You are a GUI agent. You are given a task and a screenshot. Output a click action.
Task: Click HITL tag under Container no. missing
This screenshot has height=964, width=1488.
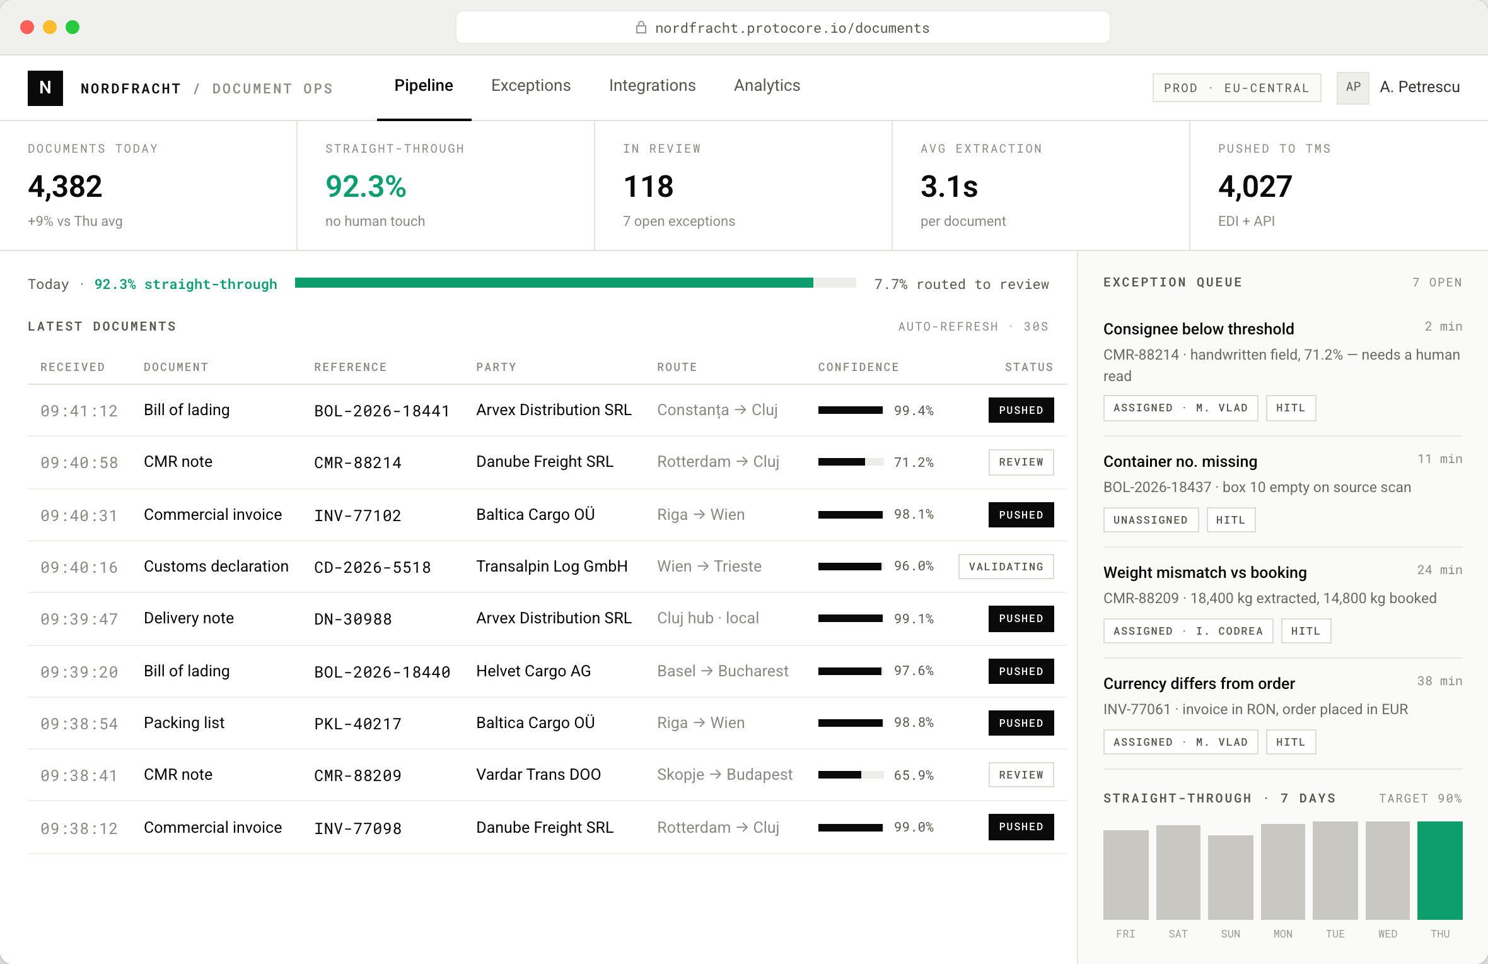pos(1231,520)
